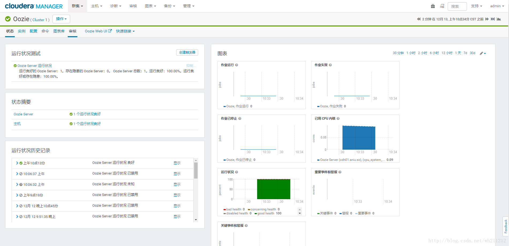Click the help icon beside 重要事件和警报

tap(340, 172)
